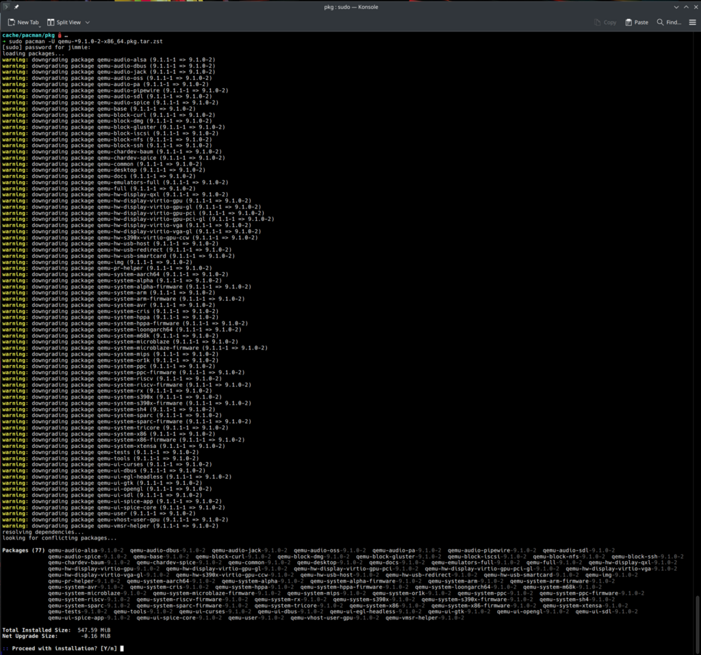Viewport: 701px width, 655px height.
Task: Click the warning line for qemu-system-loongarch64
Action: point(122,330)
